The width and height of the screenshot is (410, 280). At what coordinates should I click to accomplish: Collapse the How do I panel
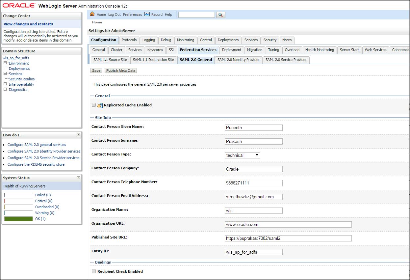point(78,135)
